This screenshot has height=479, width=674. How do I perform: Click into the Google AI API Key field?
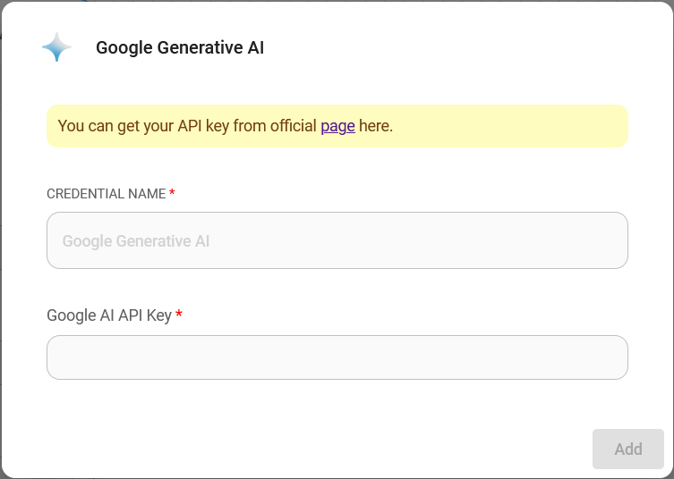click(x=337, y=357)
